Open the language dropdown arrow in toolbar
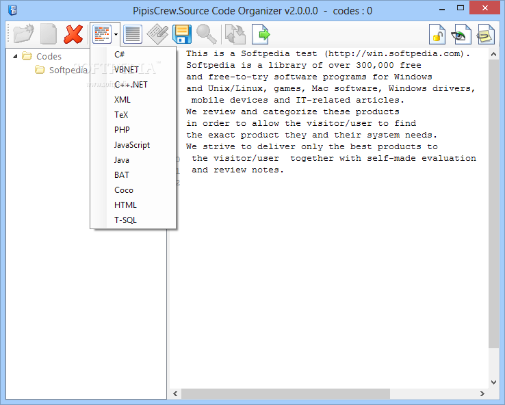The image size is (505, 405). pyautogui.click(x=116, y=34)
